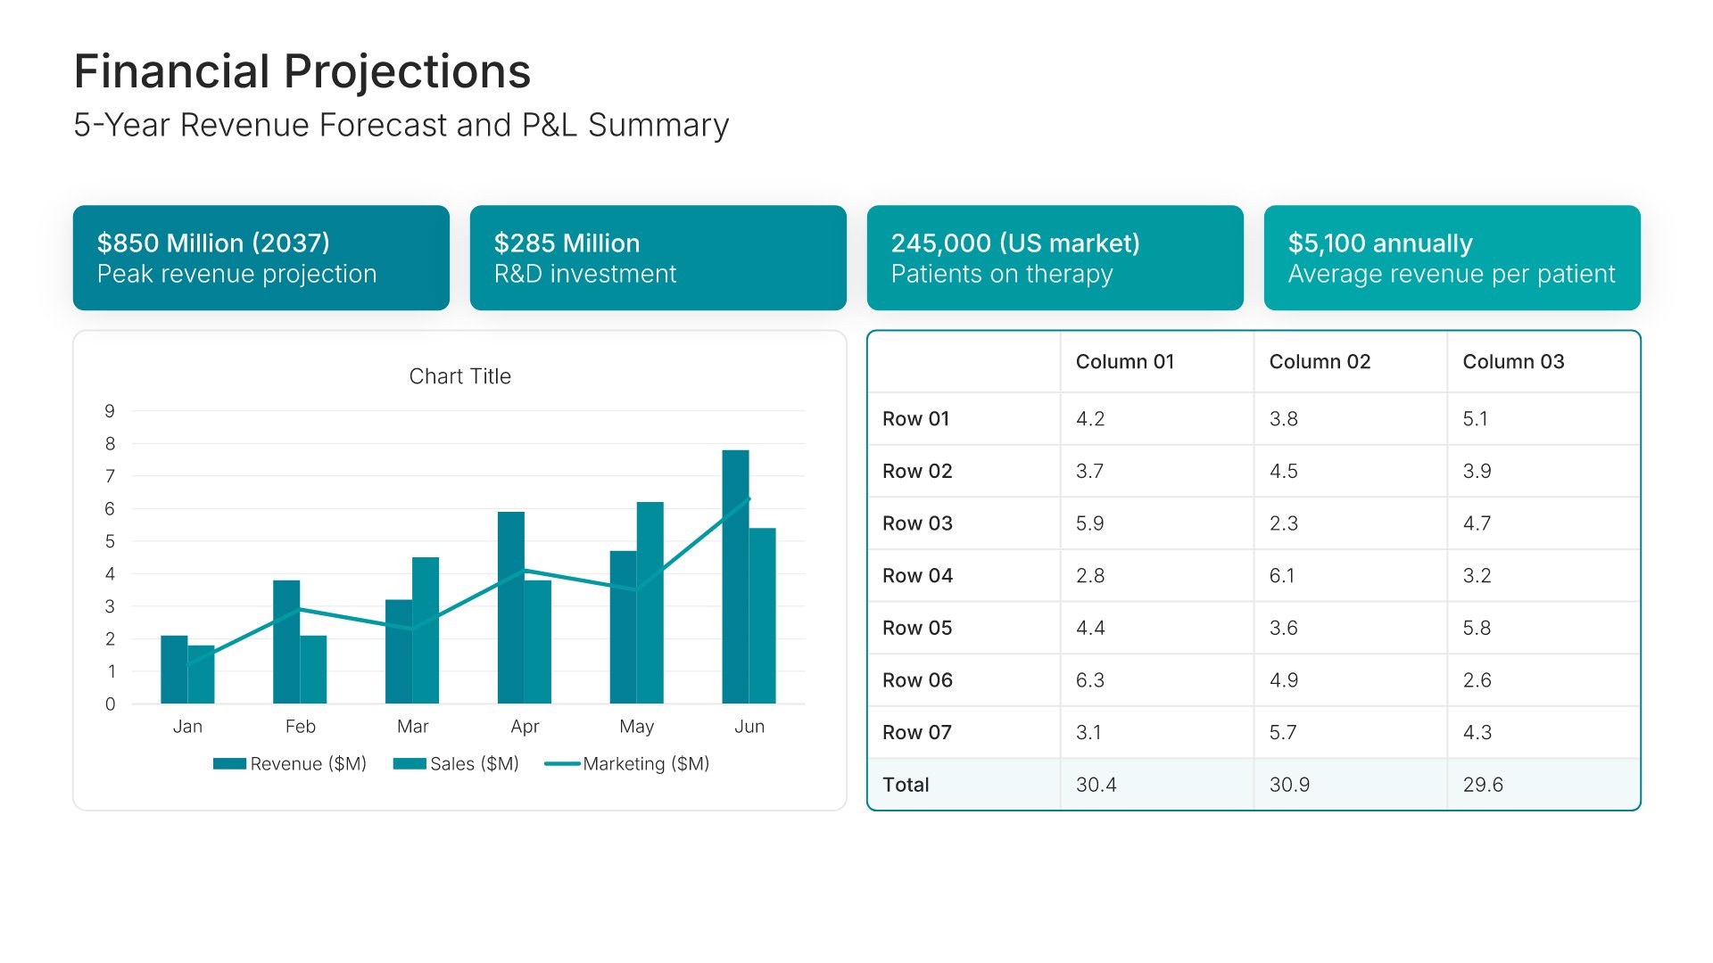Click the Row 06 value 6.3 cell
Screen dimensions: 1713x963
[1090, 680]
